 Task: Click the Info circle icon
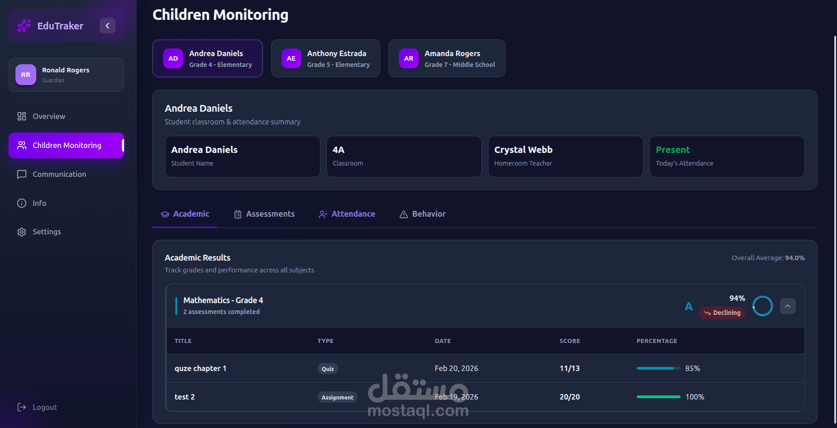point(22,203)
